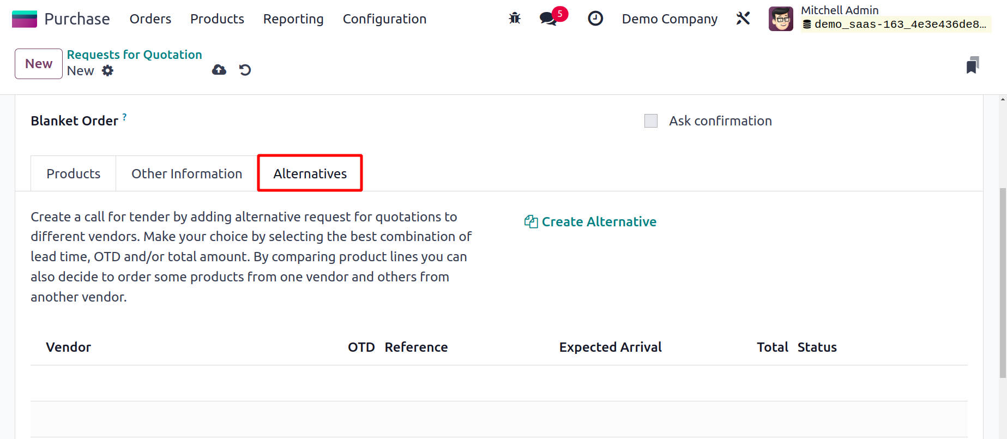
Task: Open the debug bug icon menu
Action: pos(515,19)
